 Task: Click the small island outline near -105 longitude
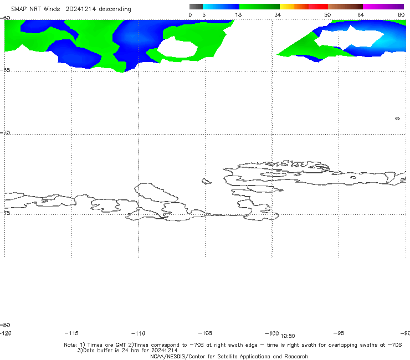(206, 181)
